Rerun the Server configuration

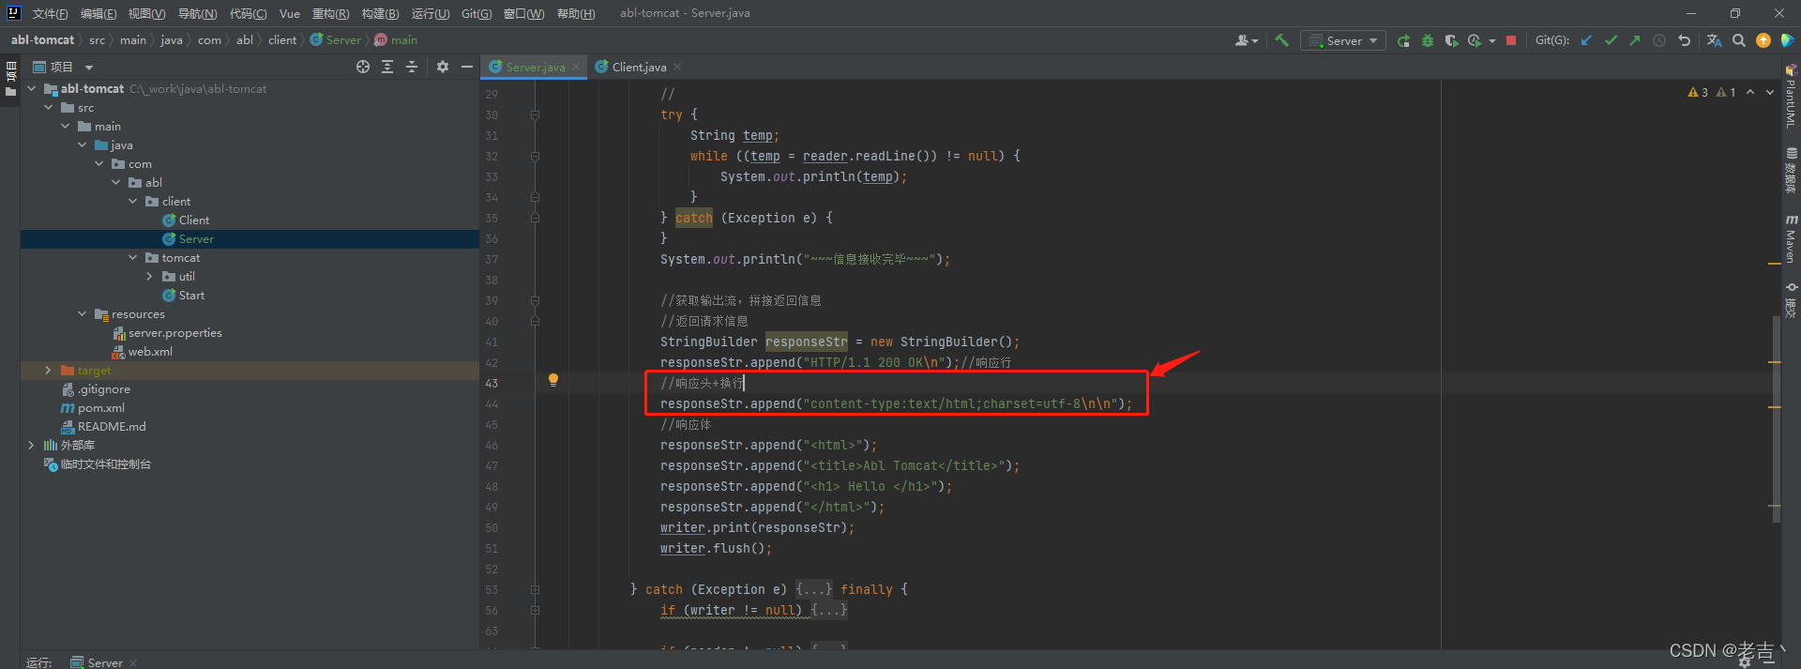coord(1403,40)
